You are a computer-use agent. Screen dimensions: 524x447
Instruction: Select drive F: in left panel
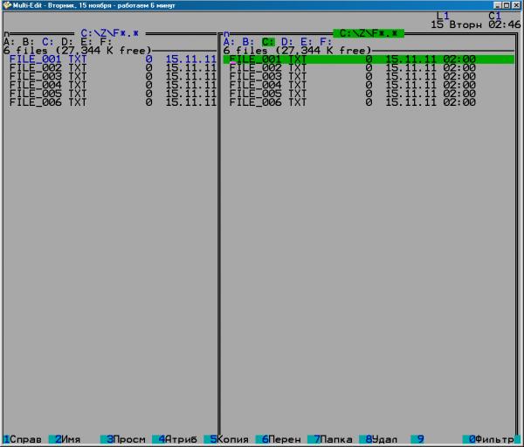105,41
